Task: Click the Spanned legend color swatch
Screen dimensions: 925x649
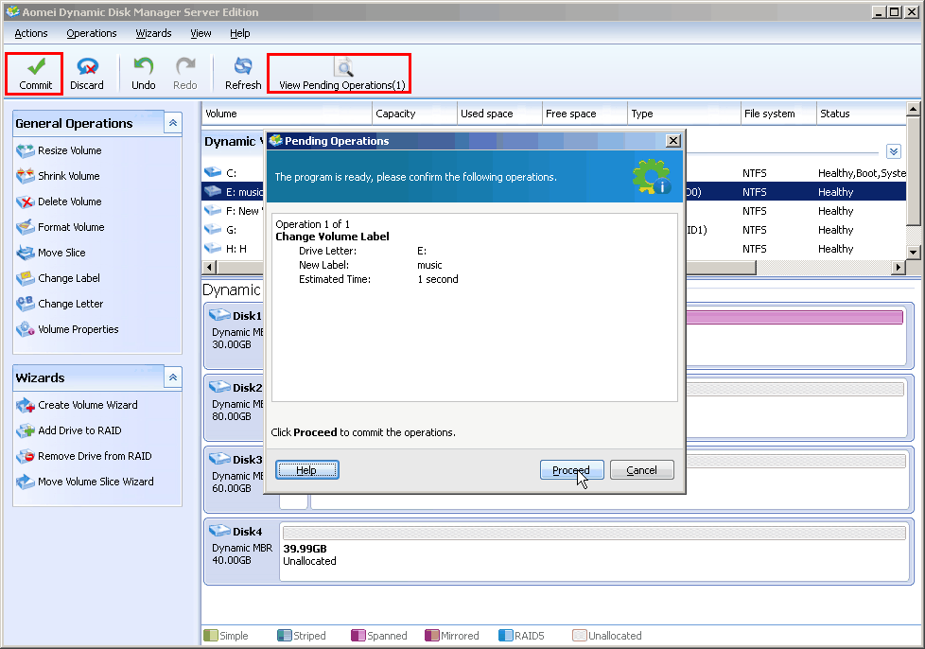Action: point(358,636)
